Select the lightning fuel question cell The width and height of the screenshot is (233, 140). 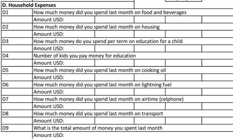(x=132, y=85)
